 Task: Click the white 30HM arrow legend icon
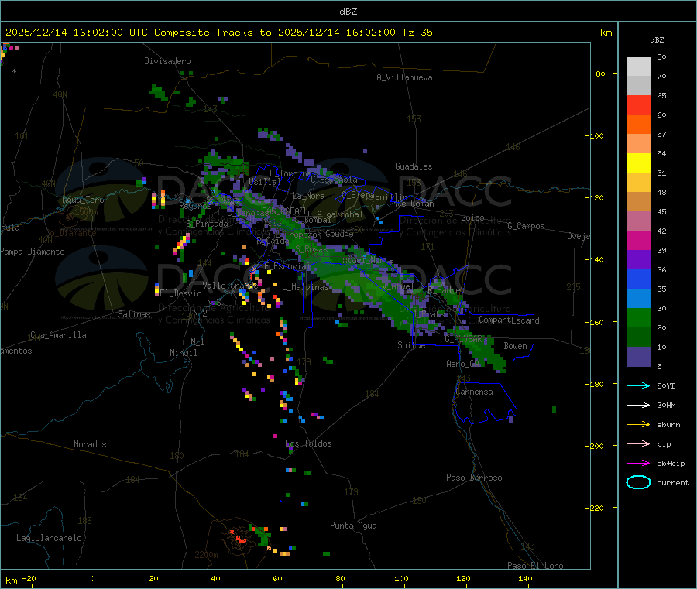tap(638, 405)
